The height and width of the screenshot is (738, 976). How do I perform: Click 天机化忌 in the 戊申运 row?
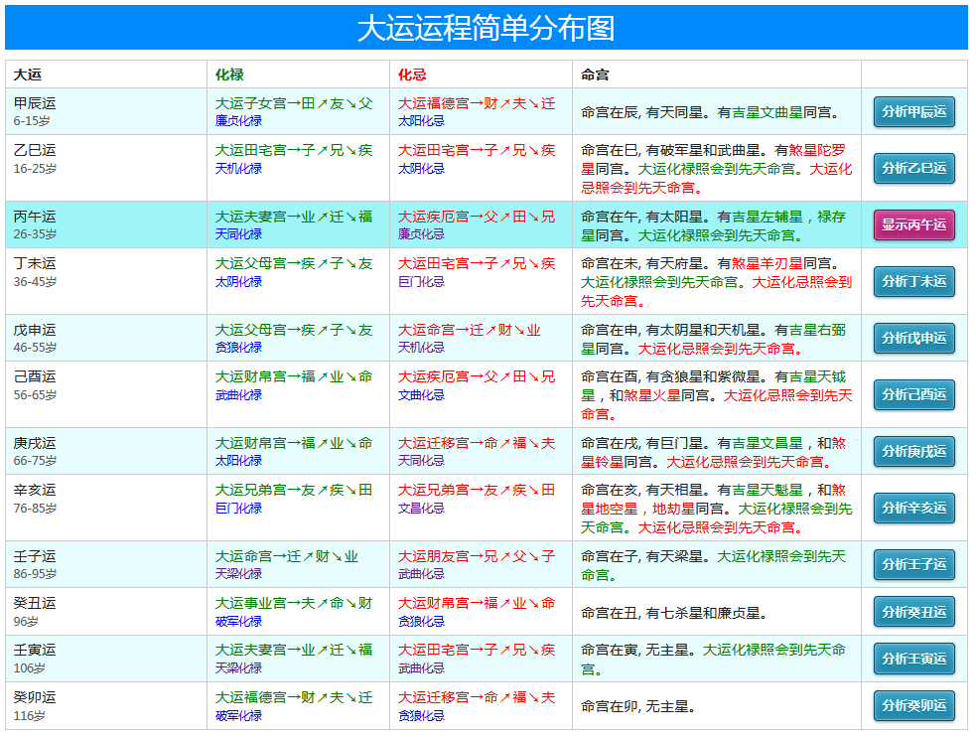point(421,348)
